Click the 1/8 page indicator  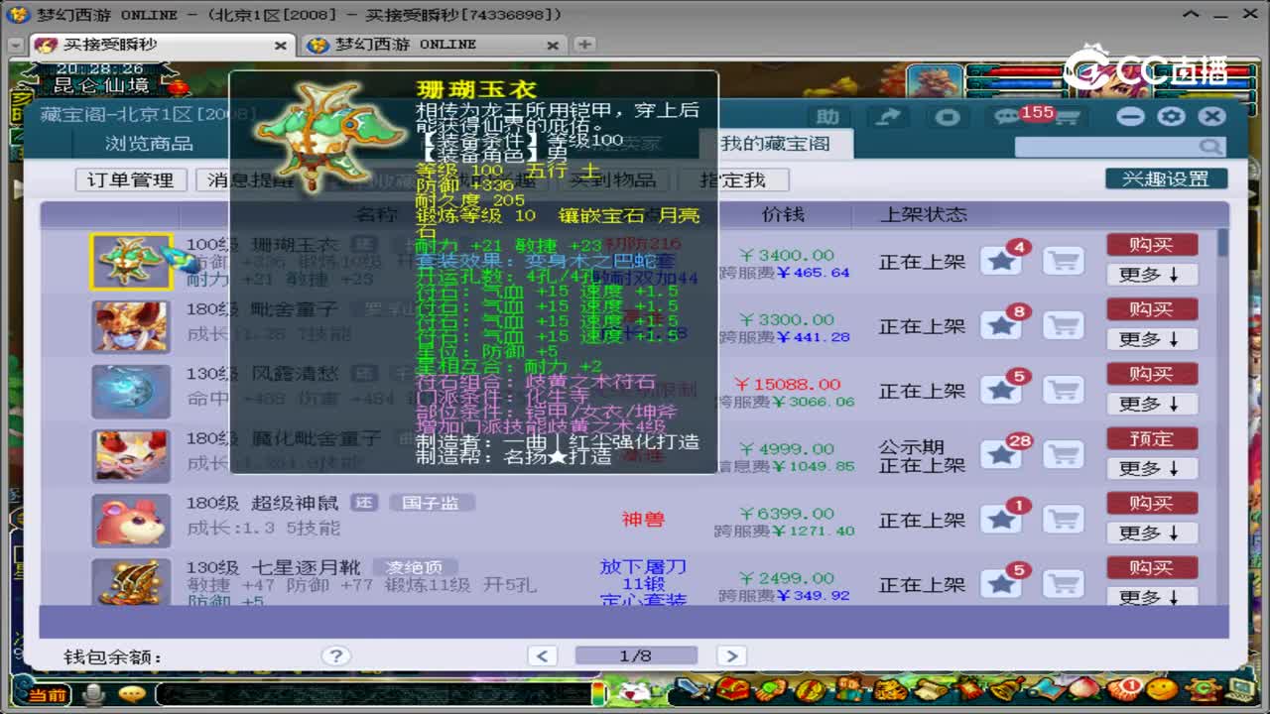coord(636,655)
